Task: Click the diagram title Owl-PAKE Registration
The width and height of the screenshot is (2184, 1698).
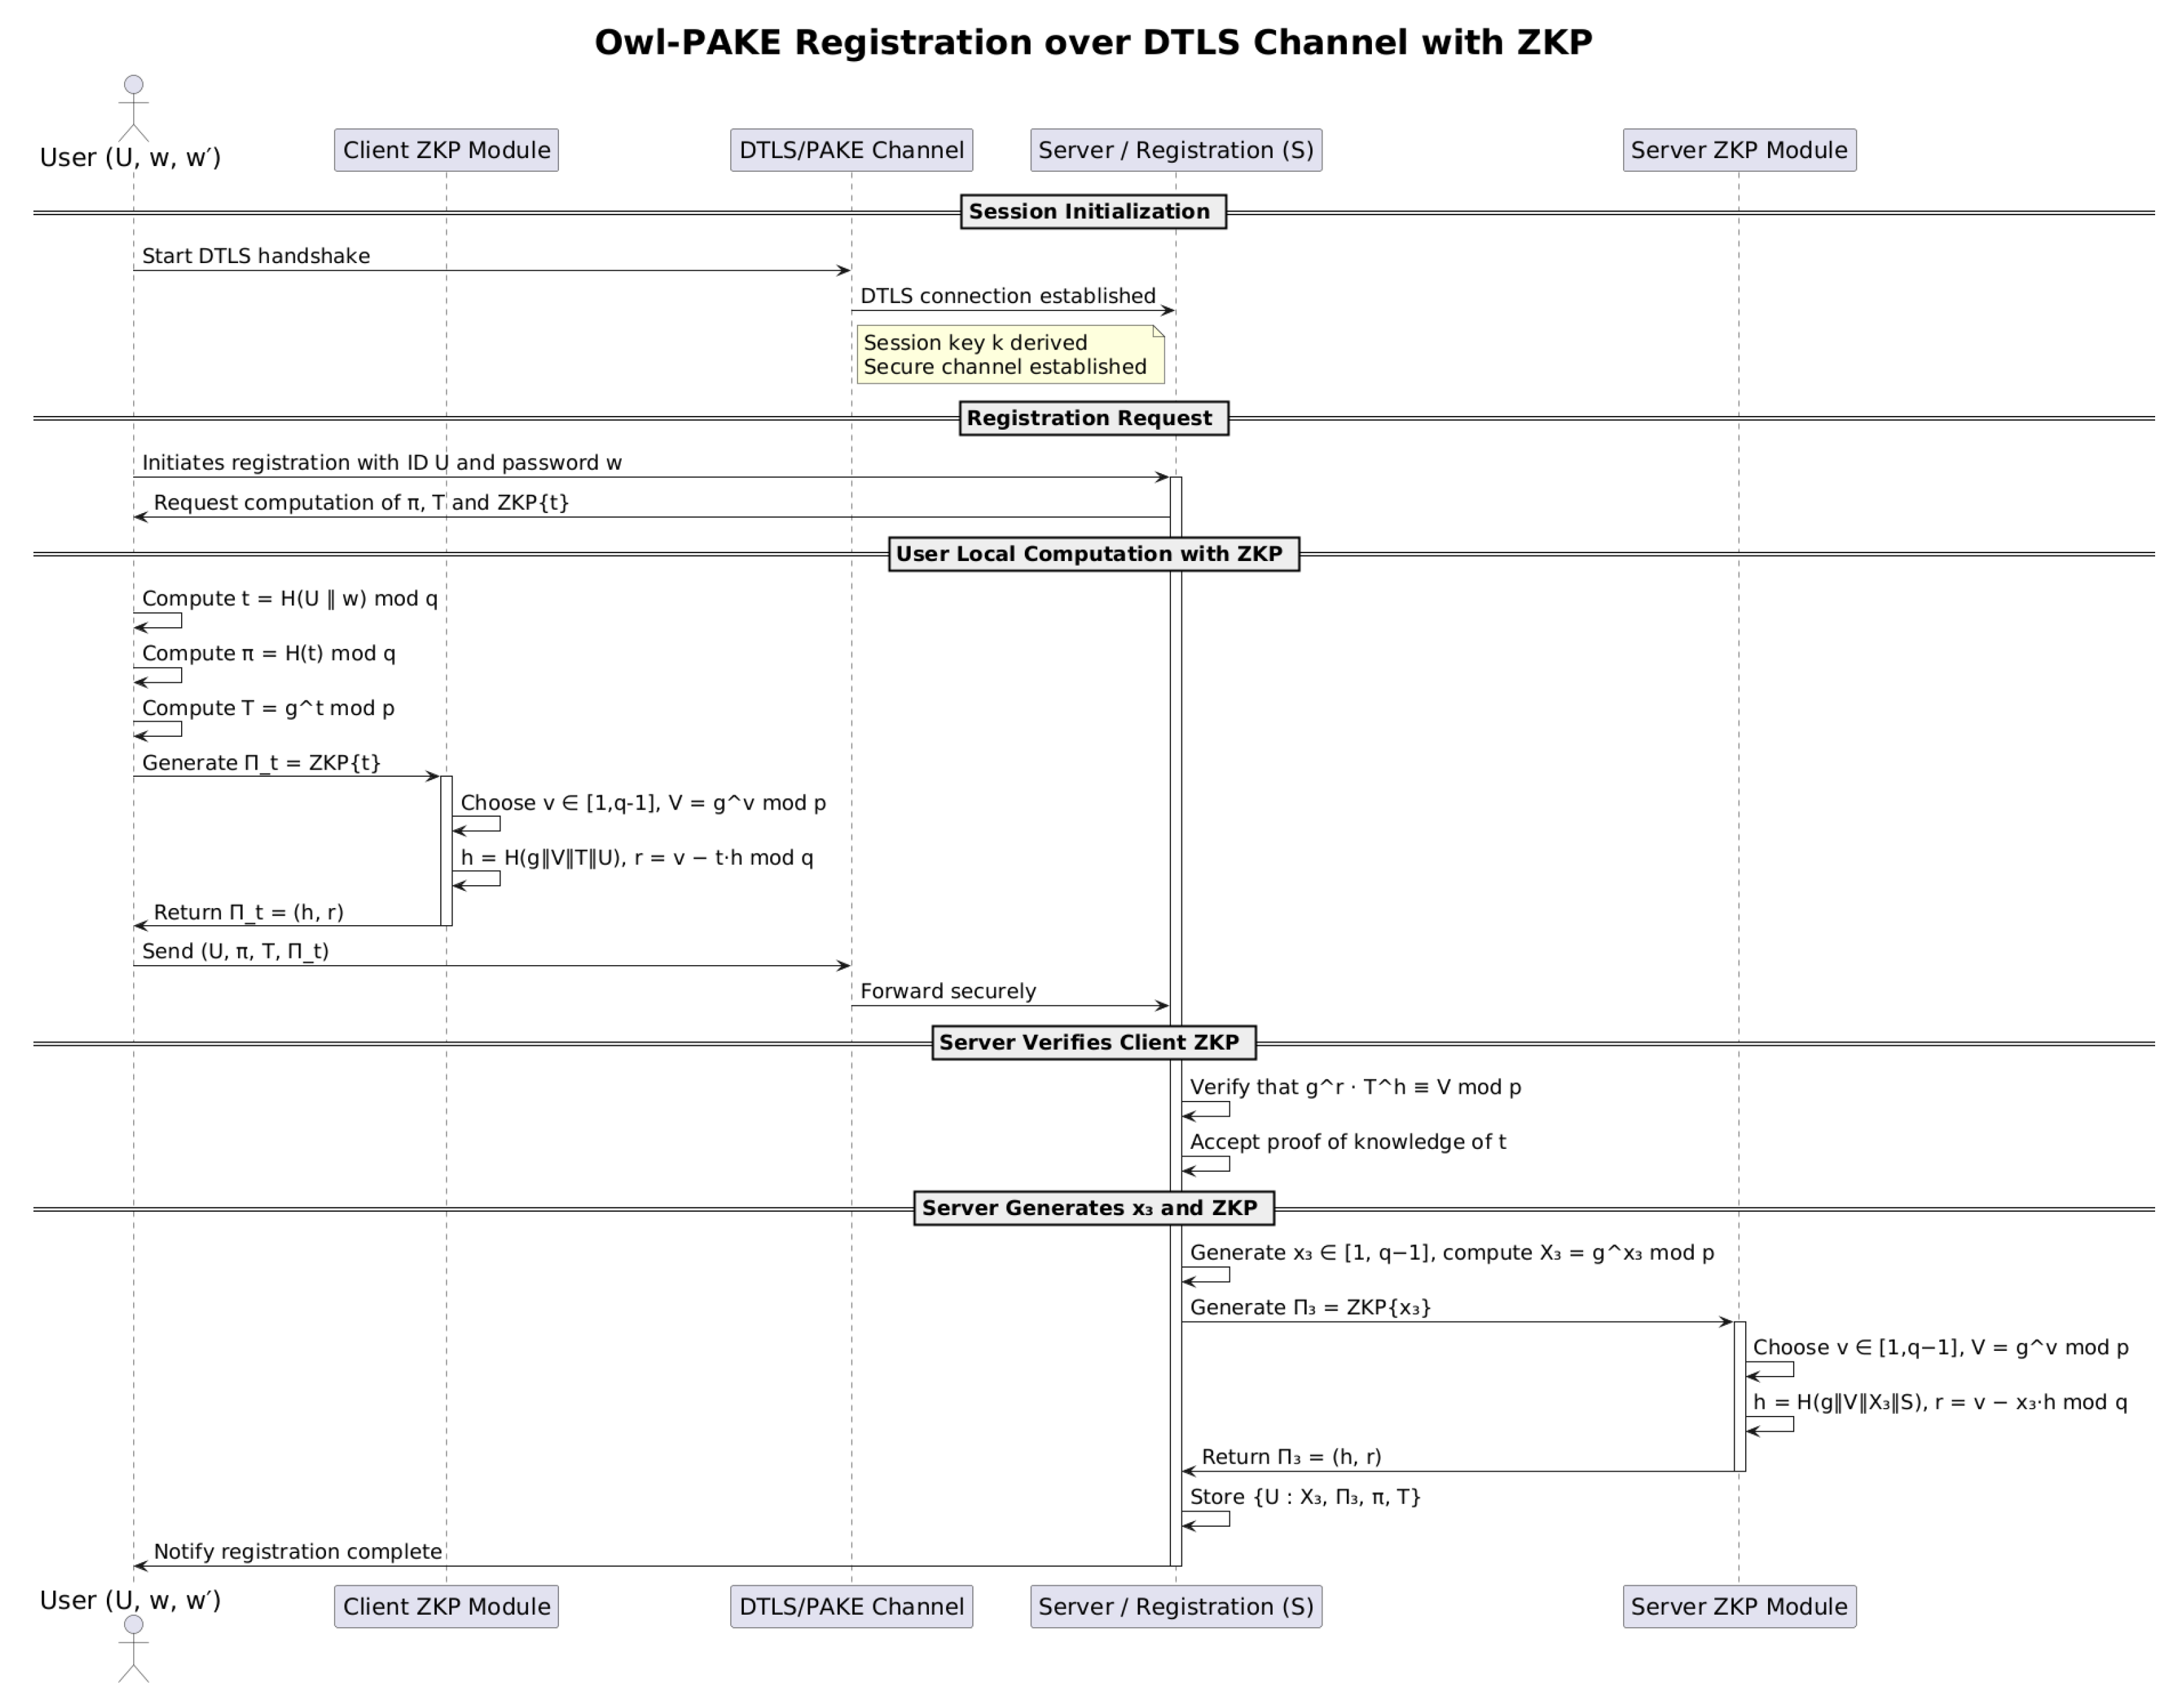Action: pyautogui.click(x=1092, y=43)
